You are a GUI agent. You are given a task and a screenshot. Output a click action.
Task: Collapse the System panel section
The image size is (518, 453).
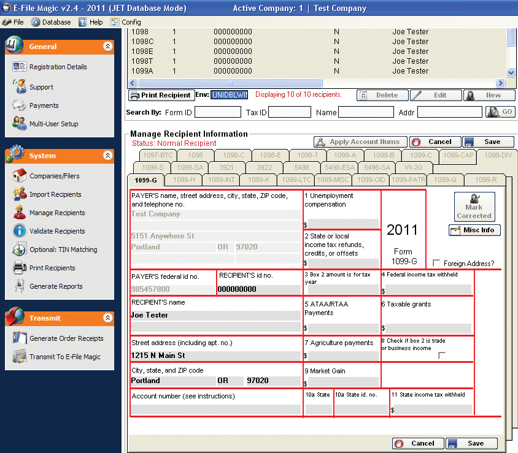107,156
